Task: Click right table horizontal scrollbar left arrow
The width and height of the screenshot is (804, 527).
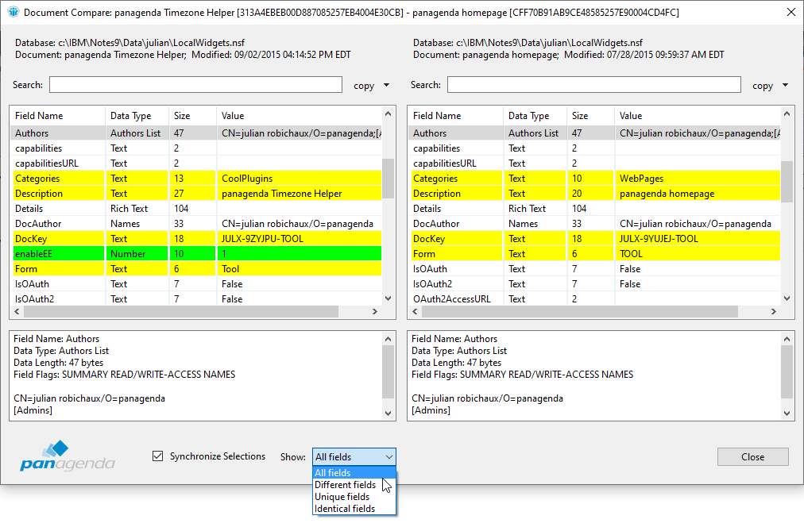Action: pyautogui.click(x=416, y=311)
